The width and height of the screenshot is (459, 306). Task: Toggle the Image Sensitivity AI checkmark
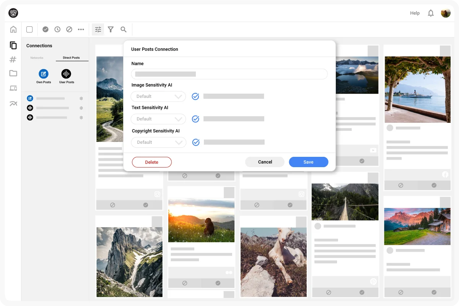[x=195, y=96]
